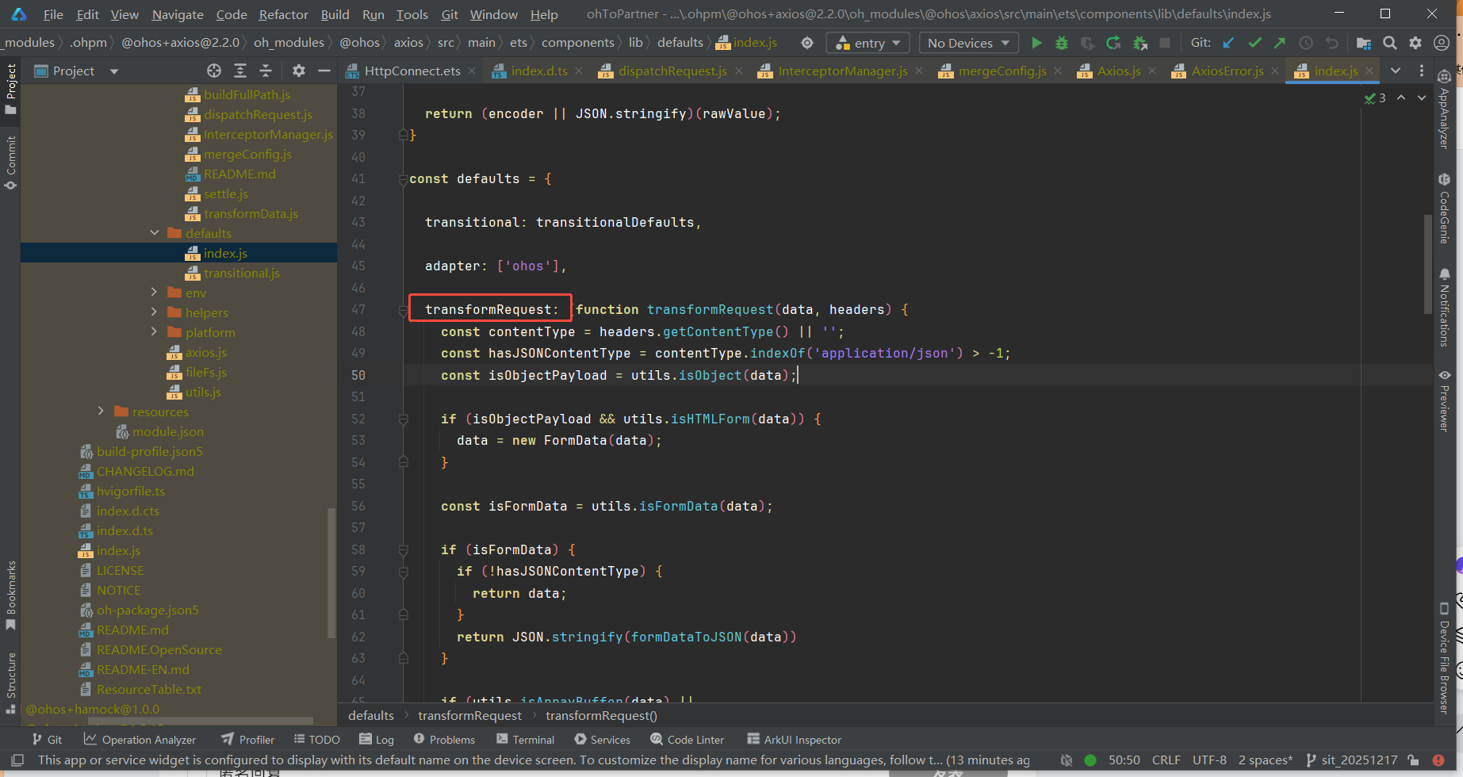Open transitional.js in the project tree
This screenshot has width=1463, height=777.
click(241, 273)
